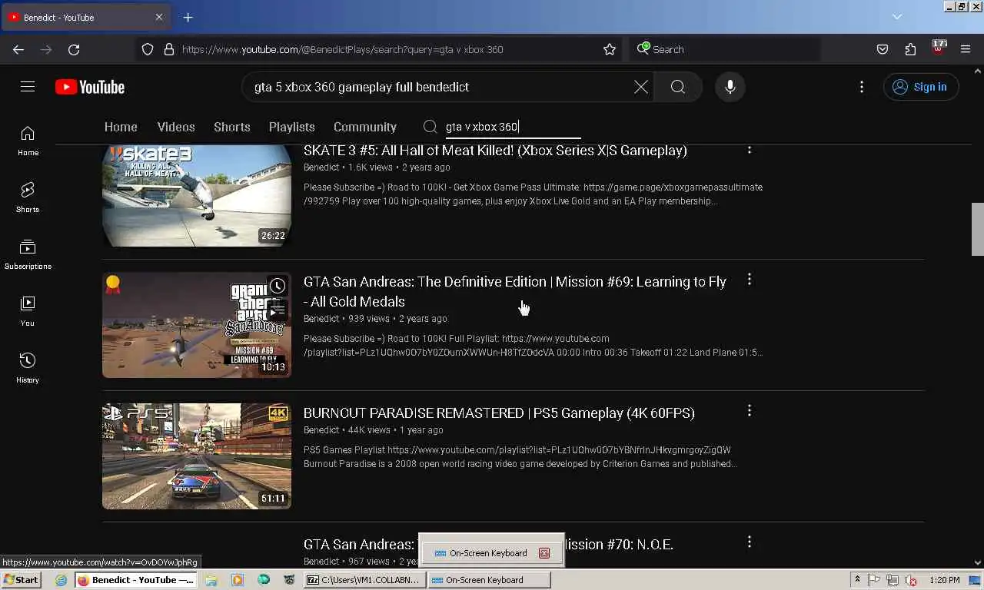Open the GTA San Andreas Mission #69 thumbnail
The height and width of the screenshot is (590, 984).
(x=197, y=325)
